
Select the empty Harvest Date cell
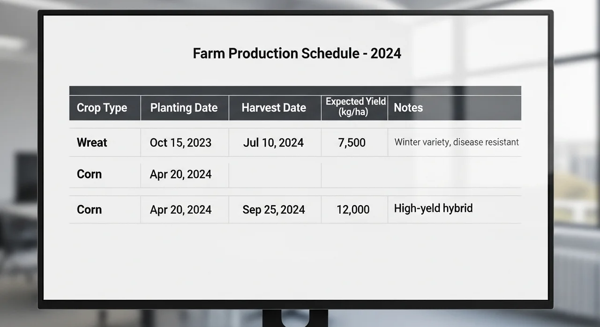[275, 175]
